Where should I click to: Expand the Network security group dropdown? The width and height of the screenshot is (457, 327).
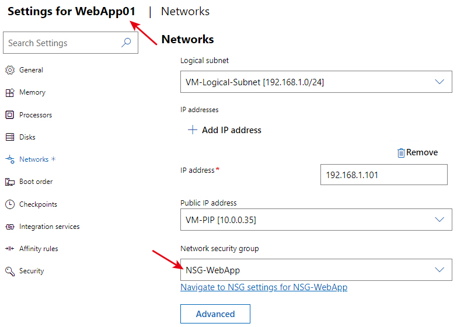316,270
